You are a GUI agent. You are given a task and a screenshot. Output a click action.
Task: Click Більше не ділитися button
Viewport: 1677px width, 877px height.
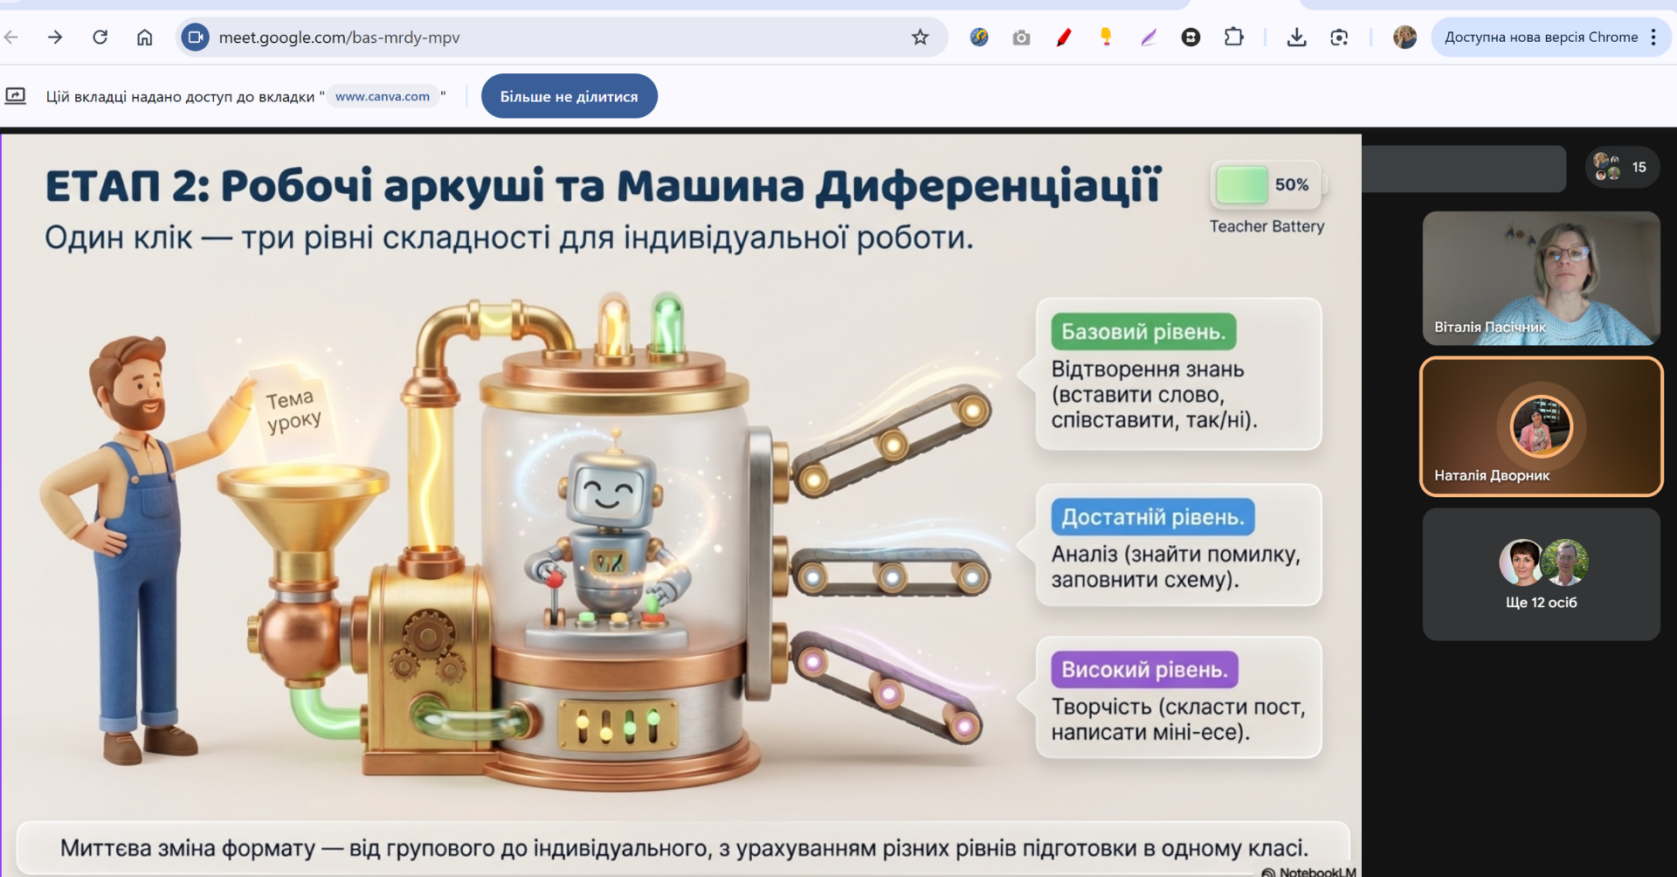[569, 96]
